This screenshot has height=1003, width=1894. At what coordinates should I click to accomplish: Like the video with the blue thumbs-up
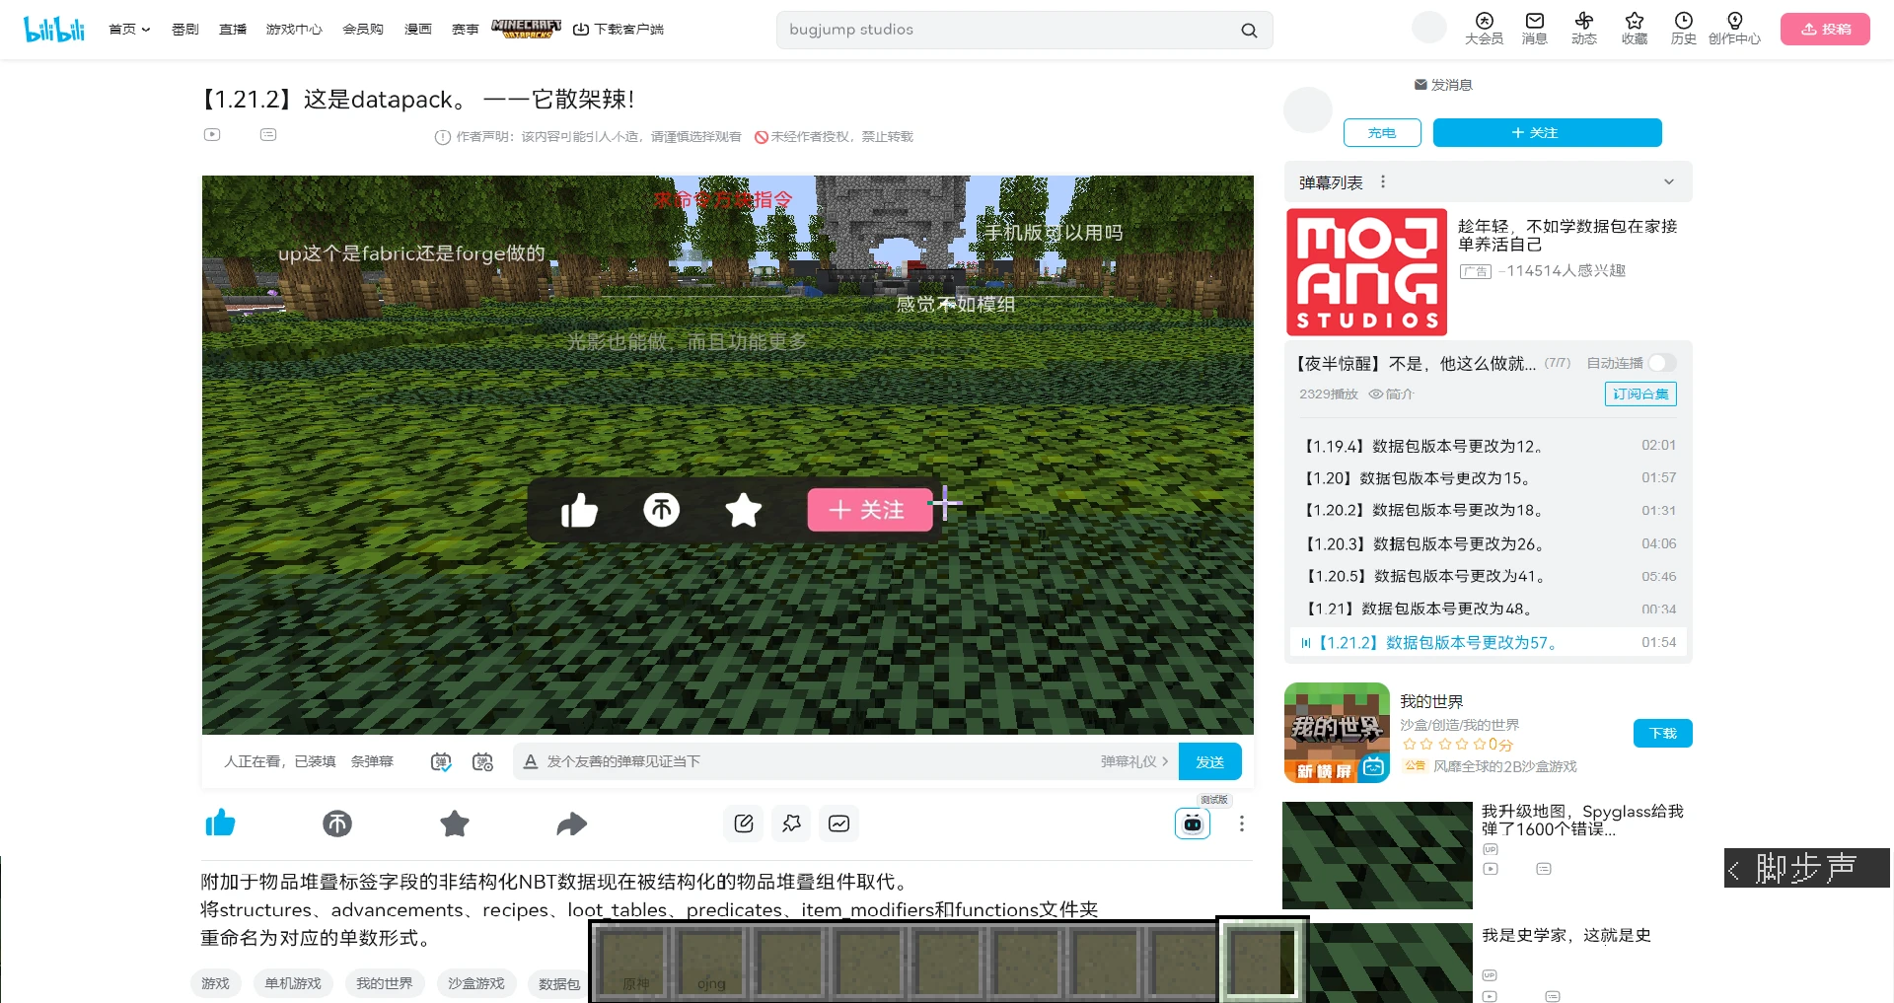220,823
